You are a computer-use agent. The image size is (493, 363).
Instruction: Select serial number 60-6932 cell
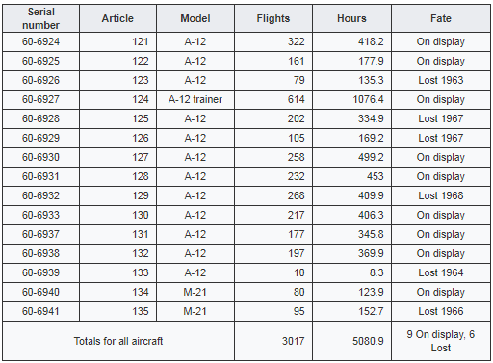pyautogui.click(x=40, y=195)
